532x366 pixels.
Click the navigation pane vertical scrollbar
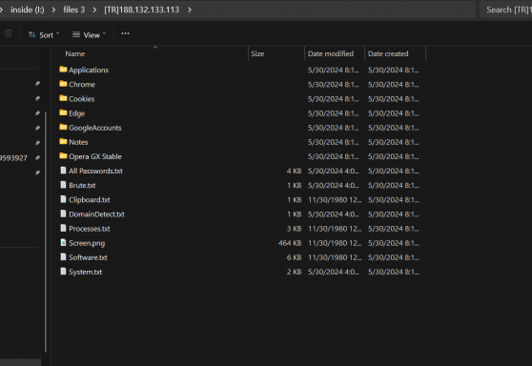46,232
